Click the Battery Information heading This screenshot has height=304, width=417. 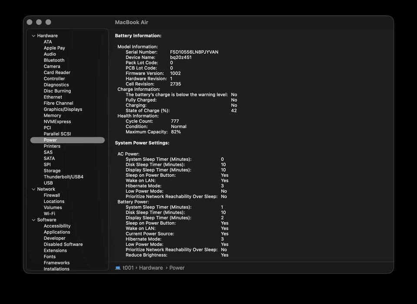138,36
